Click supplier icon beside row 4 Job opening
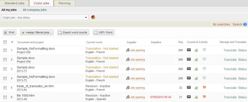The height and width of the screenshot is (102, 248). pyautogui.click(x=128, y=78)
